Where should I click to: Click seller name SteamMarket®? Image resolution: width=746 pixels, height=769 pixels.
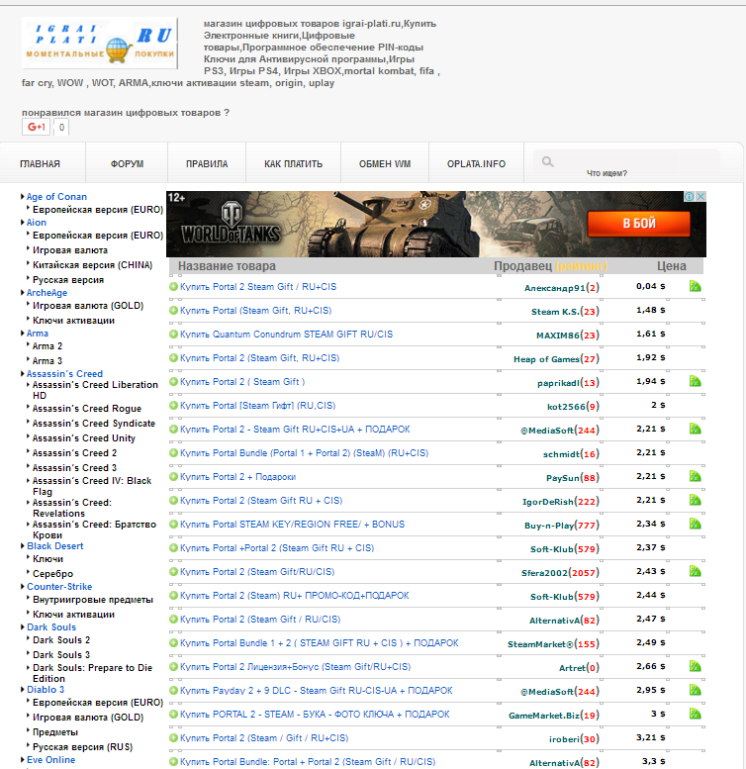pyautogui.click(x=540, y=644)
